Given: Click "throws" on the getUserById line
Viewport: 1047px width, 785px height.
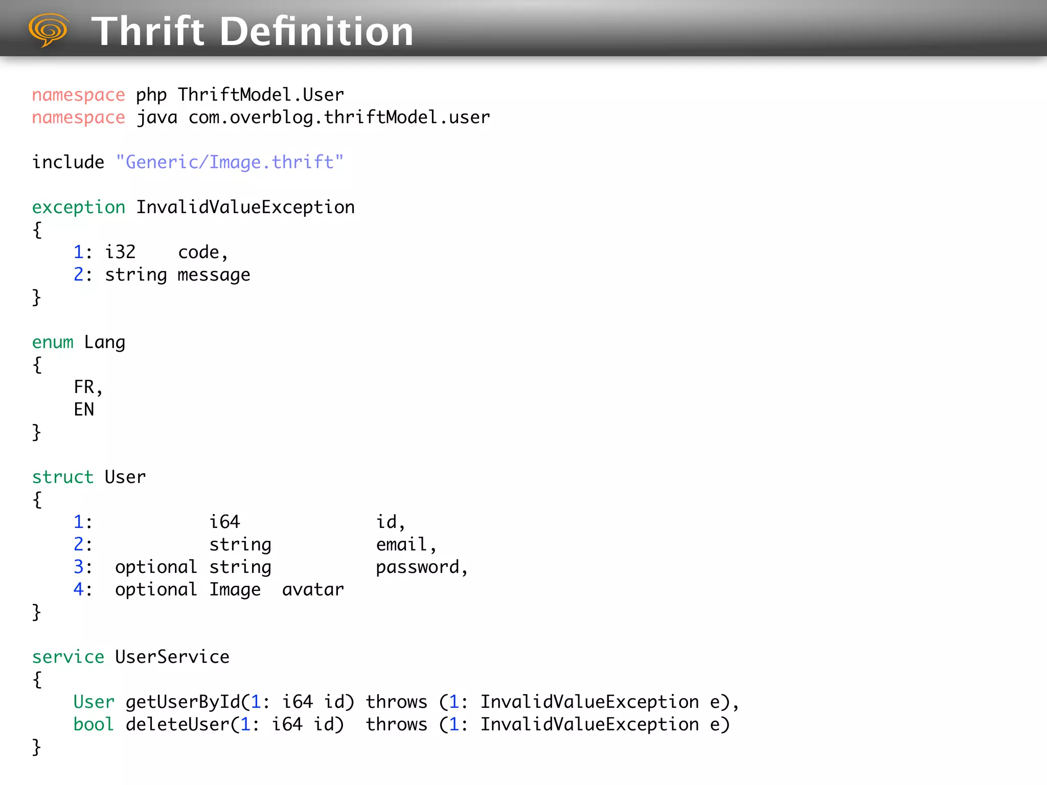Looking at the screenshot, I should (396, 702).
